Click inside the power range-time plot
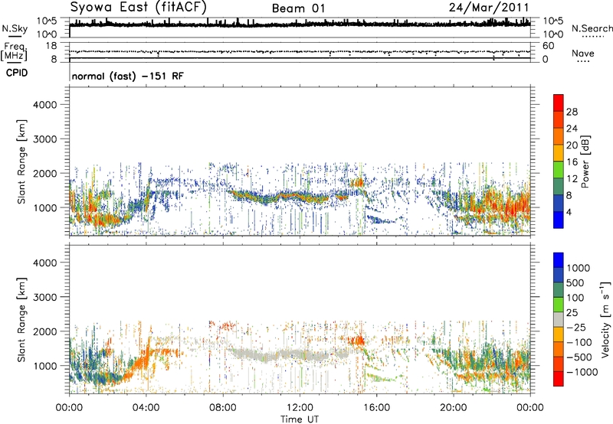This screenshot has width=613, height=424. 300,161
